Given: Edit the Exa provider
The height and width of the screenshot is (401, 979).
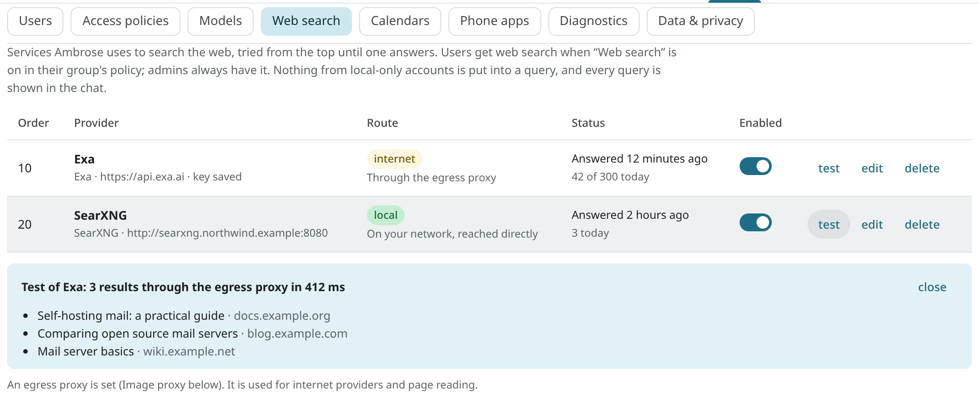Looking at the screenshot, I should [x=872, y=168].
